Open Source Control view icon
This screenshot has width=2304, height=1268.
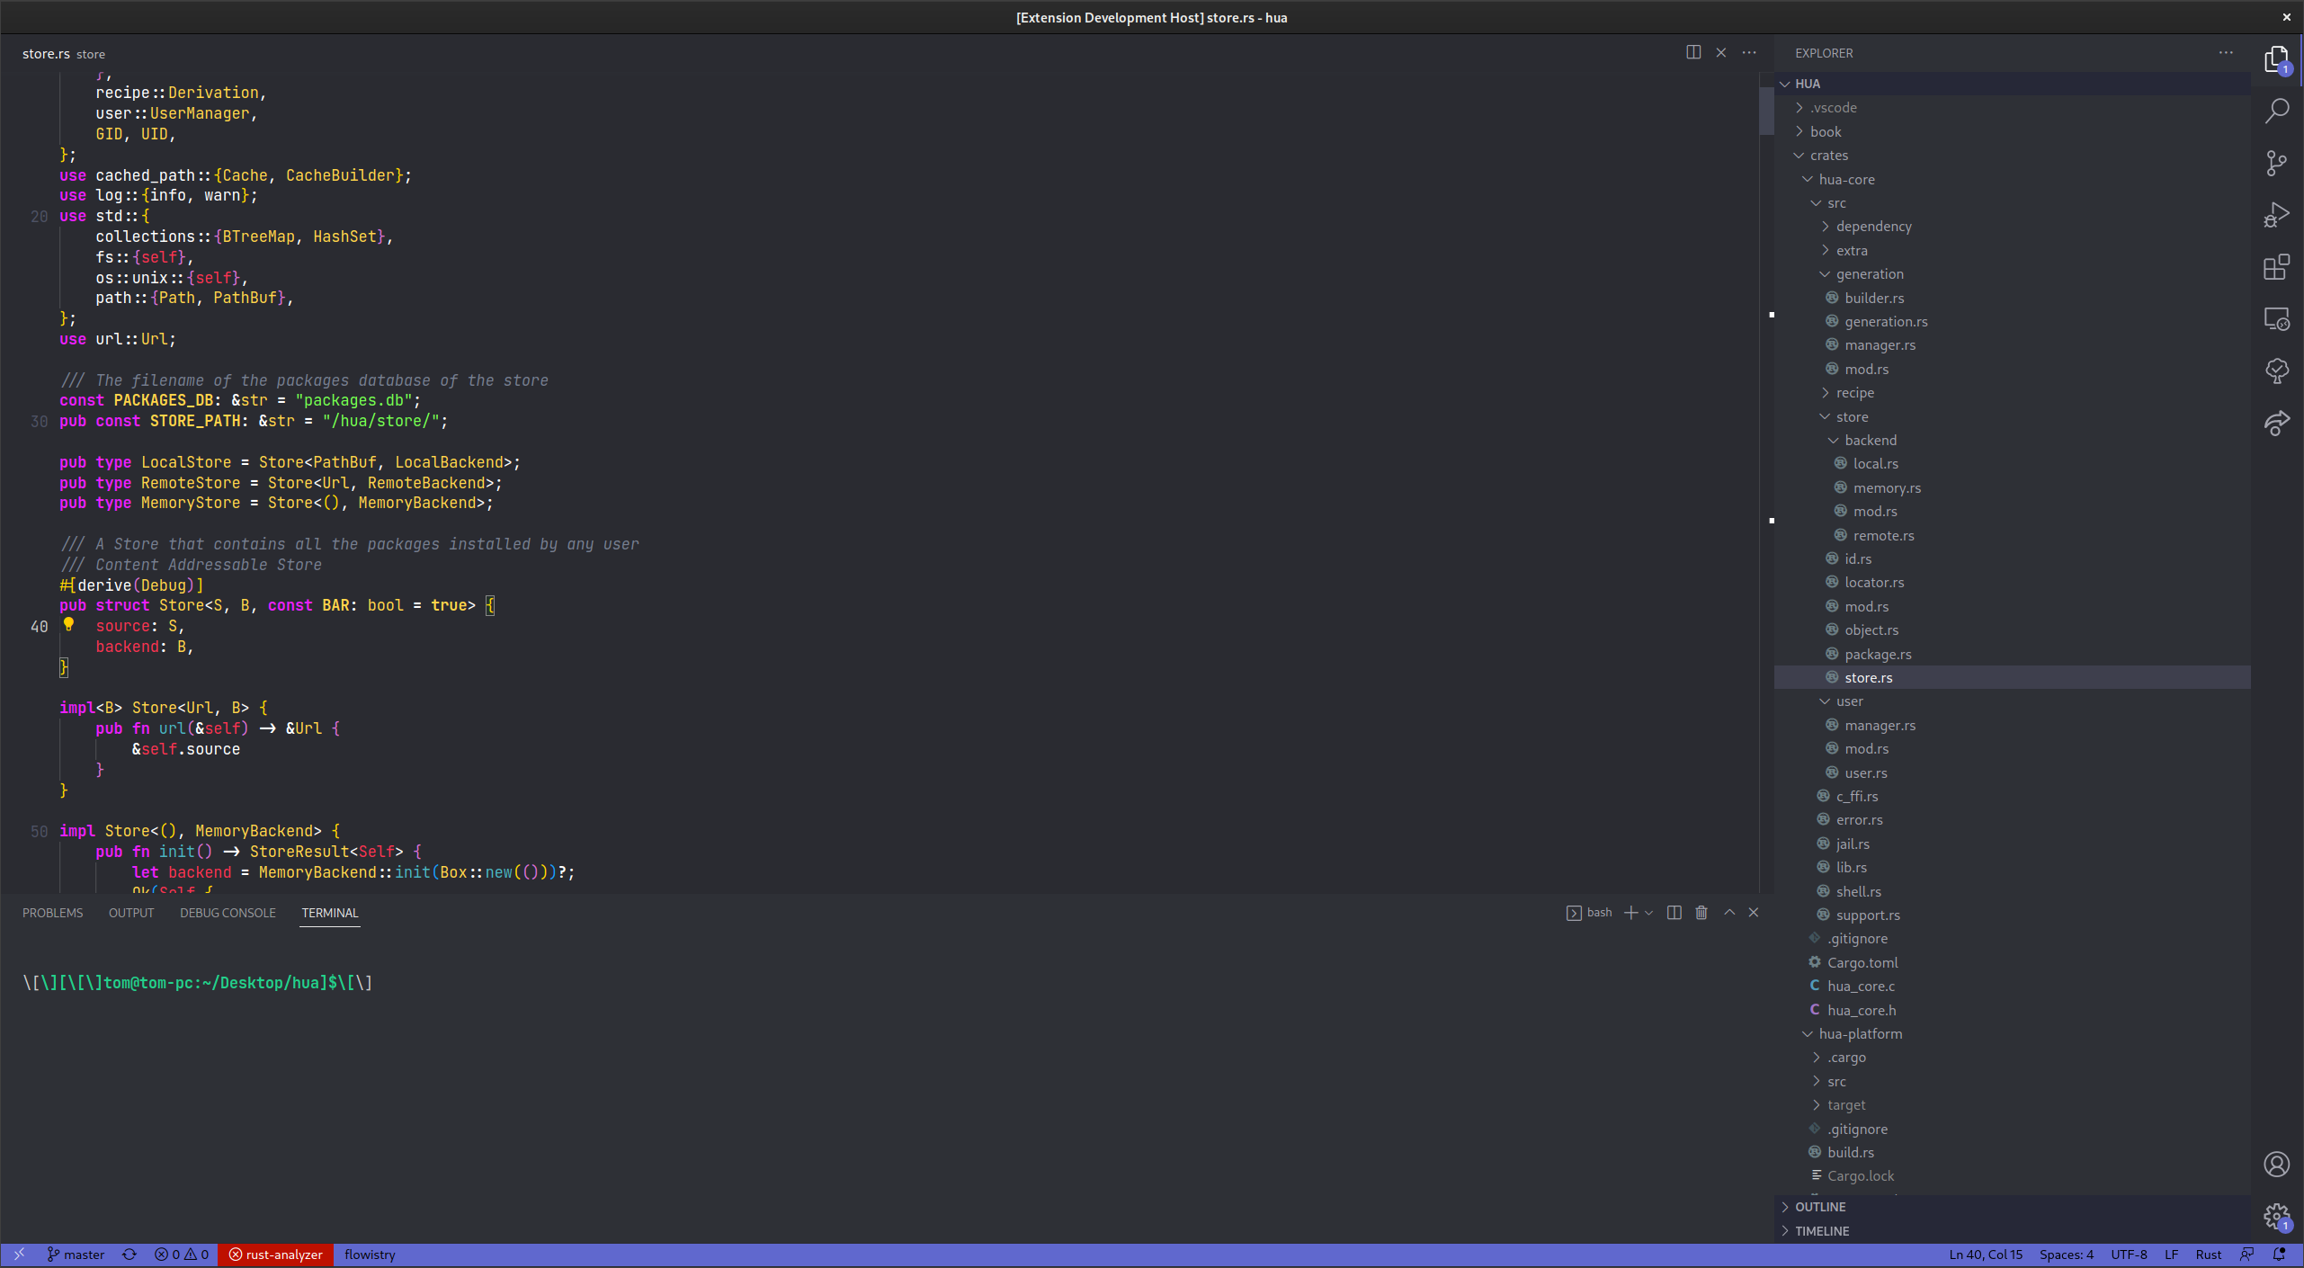[x=2276, y=163]
